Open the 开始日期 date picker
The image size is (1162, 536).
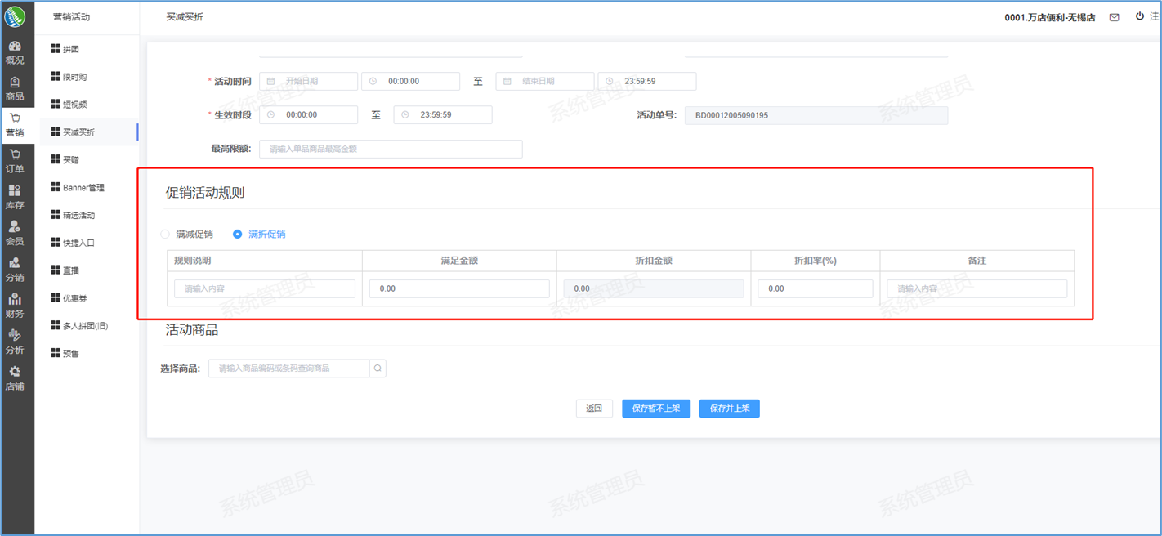click(308, 82)
